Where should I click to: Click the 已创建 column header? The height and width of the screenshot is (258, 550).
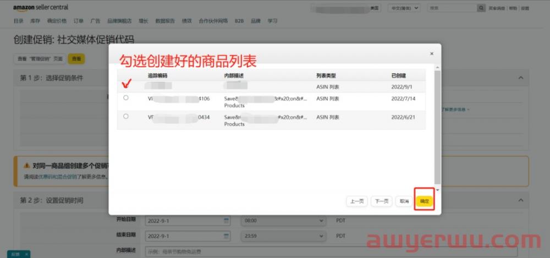coord(399,75)
